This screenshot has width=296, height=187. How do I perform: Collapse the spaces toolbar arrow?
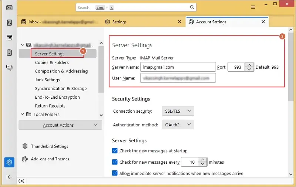coord(9,177)
